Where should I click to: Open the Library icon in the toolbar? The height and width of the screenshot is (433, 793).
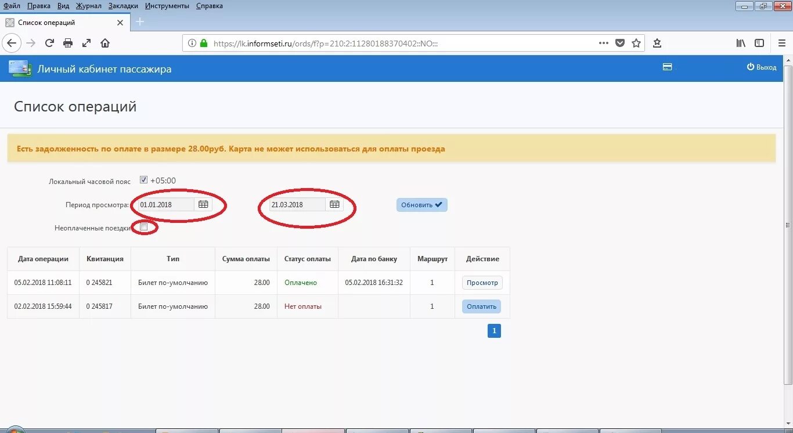pos(741,43)
